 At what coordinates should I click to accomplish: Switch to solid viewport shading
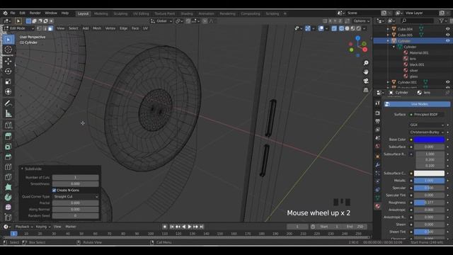click(x=348, y=28)
